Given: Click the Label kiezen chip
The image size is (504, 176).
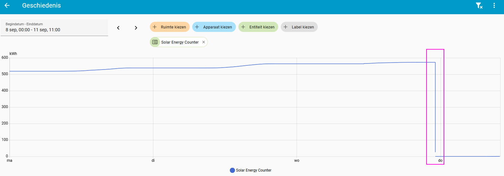Looking at the screenshot, I should pos(299,27).
